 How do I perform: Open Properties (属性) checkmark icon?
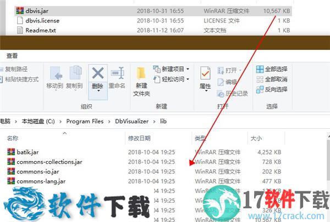pyautogui.click(x=205, y=73)
